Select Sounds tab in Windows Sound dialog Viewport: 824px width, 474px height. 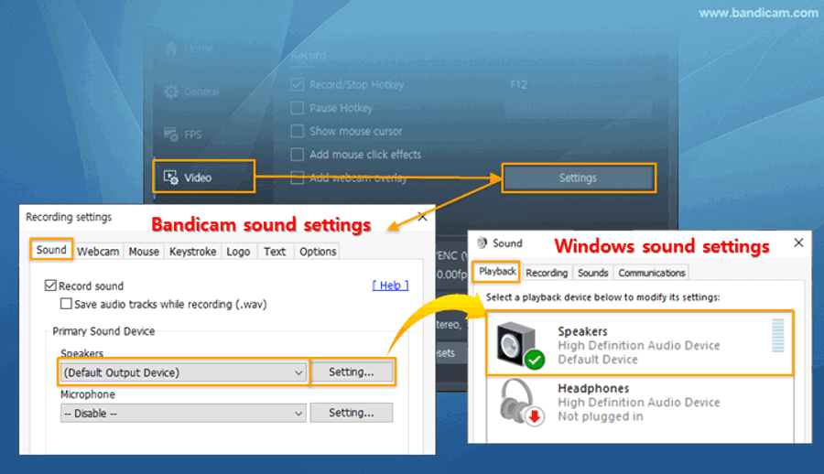[x=592, y=273]
